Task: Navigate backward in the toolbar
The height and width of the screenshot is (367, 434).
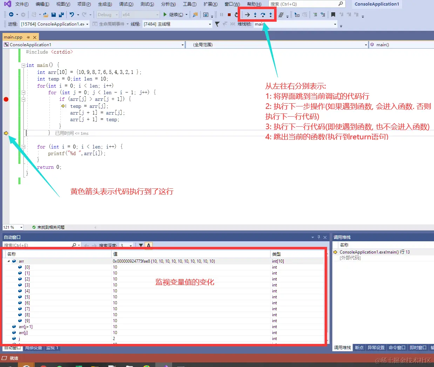Action: click(11, 15)
